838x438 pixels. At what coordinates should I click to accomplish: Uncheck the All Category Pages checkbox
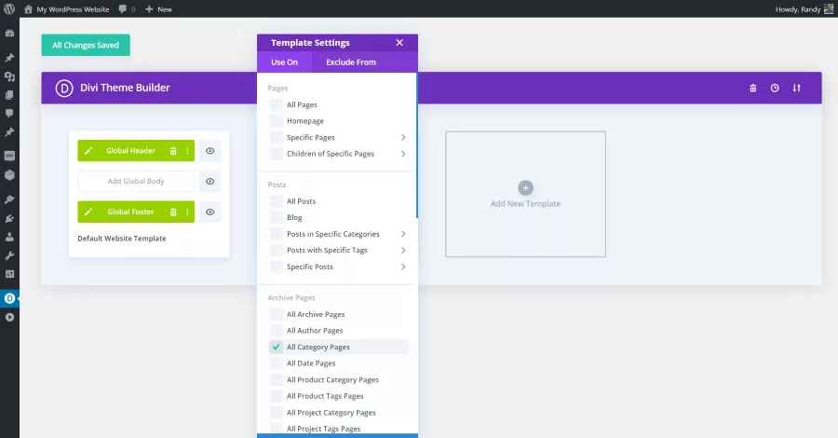[x=276, y=347]
